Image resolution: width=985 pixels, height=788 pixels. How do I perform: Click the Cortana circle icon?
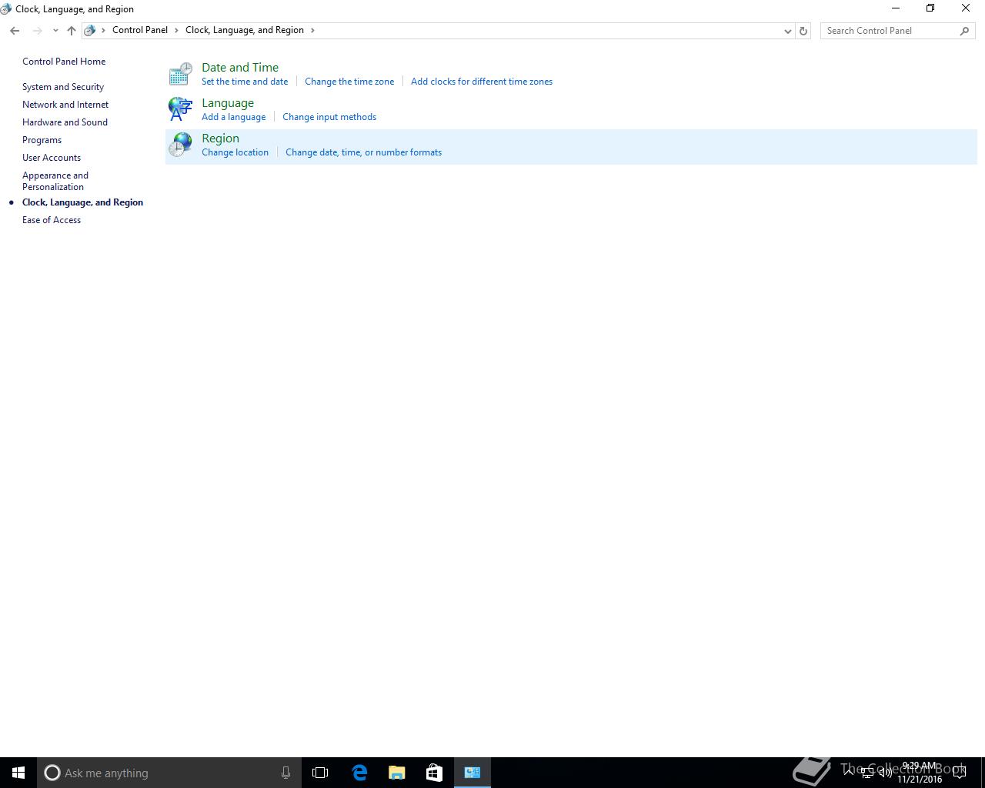pos(52,773)
